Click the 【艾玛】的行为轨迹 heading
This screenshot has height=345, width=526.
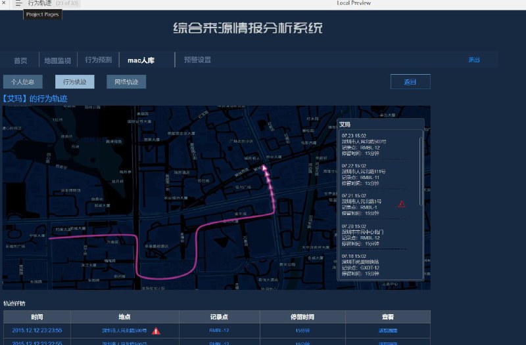click(35, 99)
